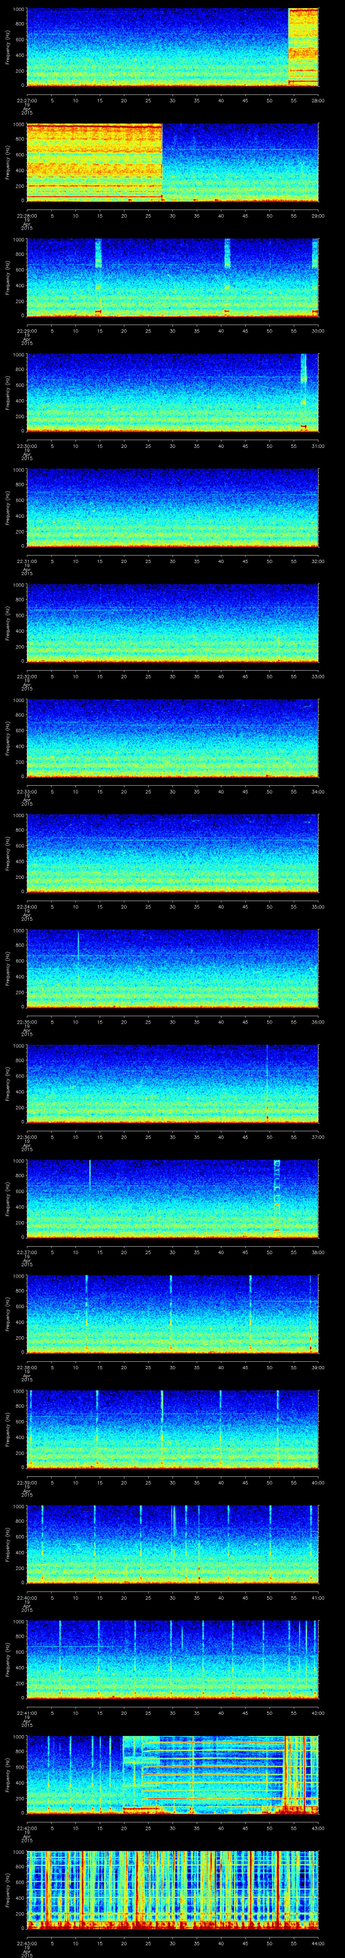Open the spectrogram panel starting at 22:27:00
Viewport: 345px width, 1958px height.
coord(172,47)
